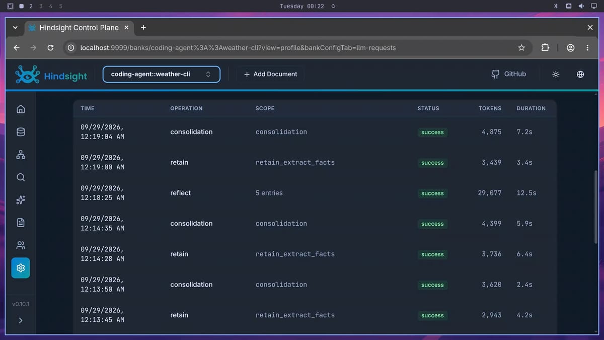Open the volume system tray icon
The image size is (604, 340).
(581, 6)
